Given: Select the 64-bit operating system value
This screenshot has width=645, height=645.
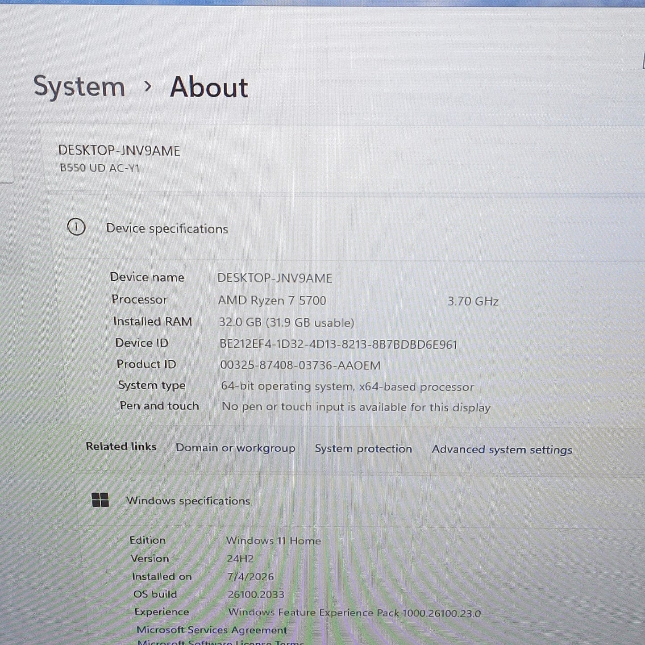Looking at the screenshot, I should tap(348, 387).
